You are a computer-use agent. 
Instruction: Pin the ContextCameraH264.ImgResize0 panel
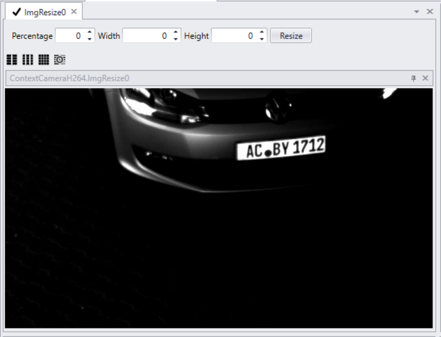click(x=413, y=78)
